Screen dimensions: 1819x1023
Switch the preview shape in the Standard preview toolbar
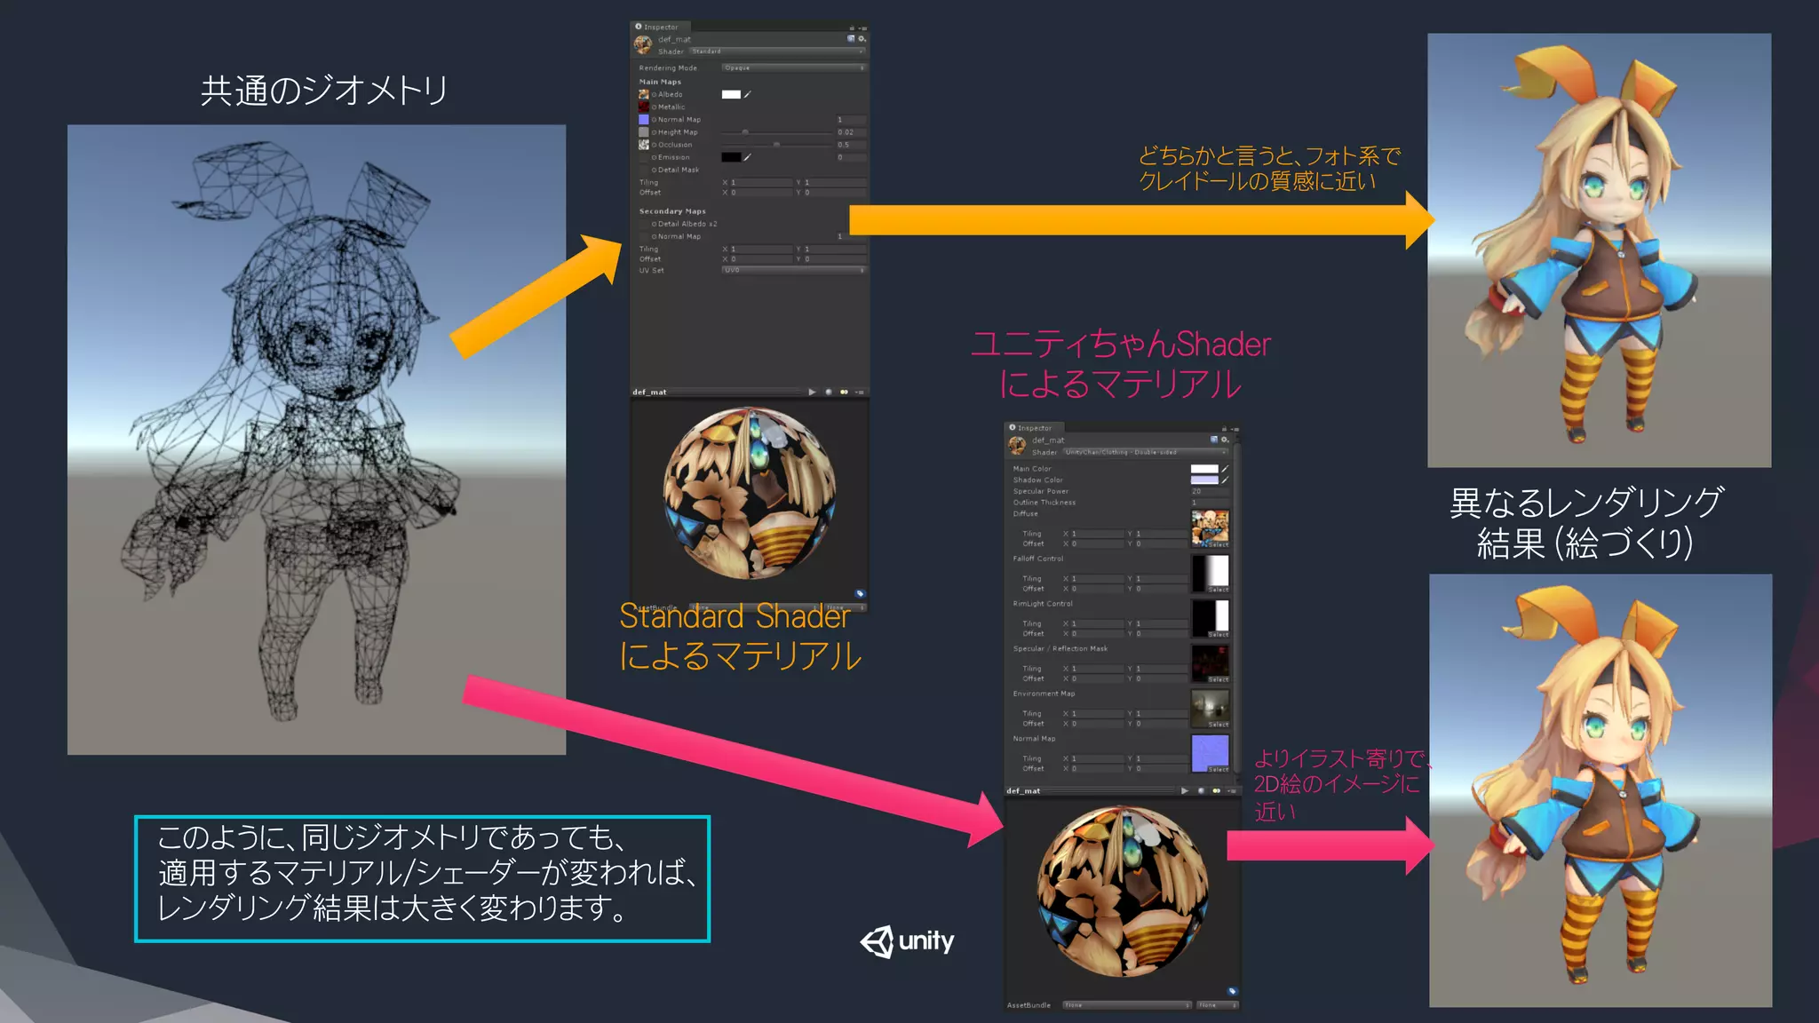pyautogui.click(x=829, y=392)
